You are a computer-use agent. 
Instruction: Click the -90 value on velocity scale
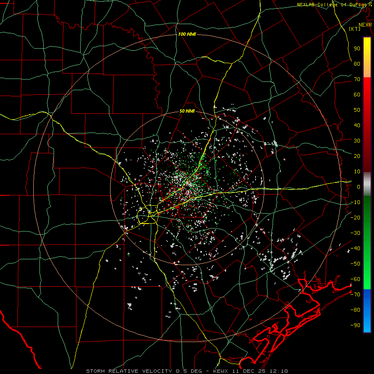coord(355,325)
